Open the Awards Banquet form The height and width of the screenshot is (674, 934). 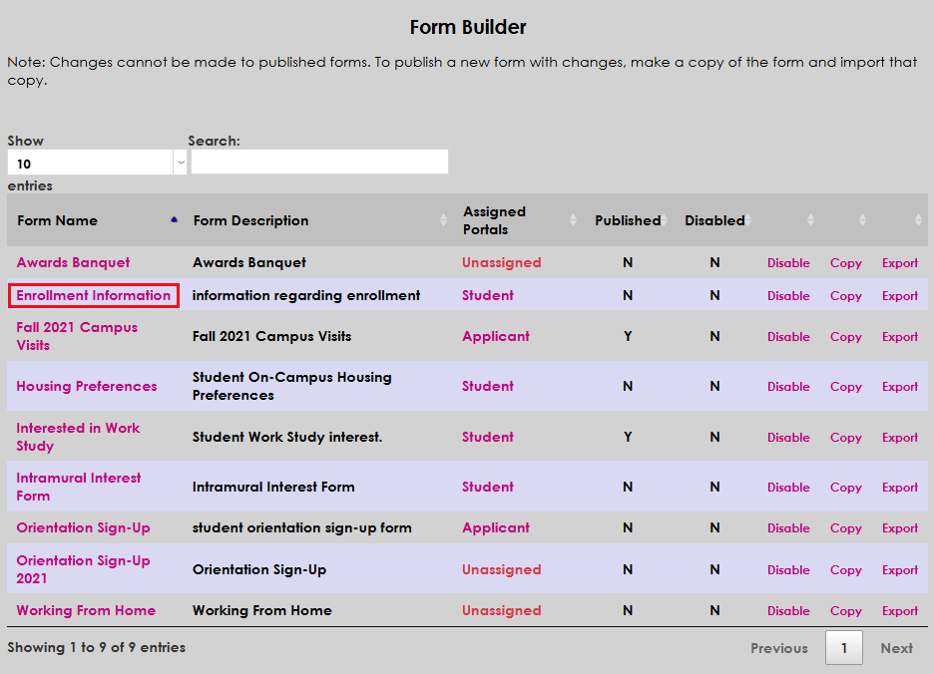73,261
